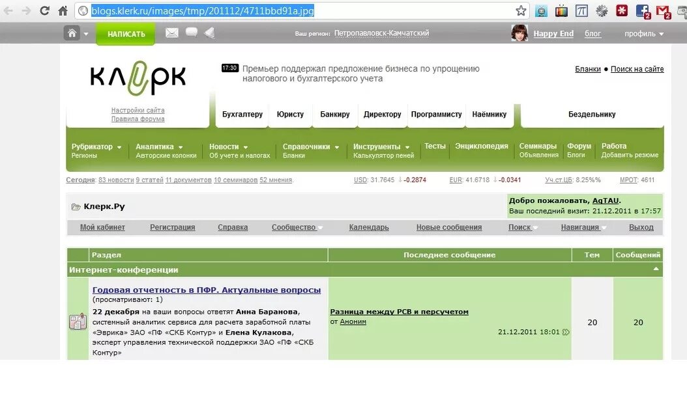
Task: Switch to the Бухгалтеру tab
Action: [242, 115]
